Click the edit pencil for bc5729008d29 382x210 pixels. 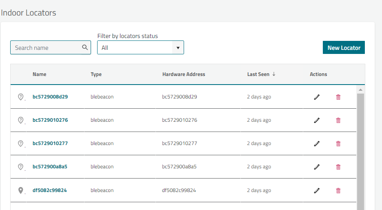(317, 97)
